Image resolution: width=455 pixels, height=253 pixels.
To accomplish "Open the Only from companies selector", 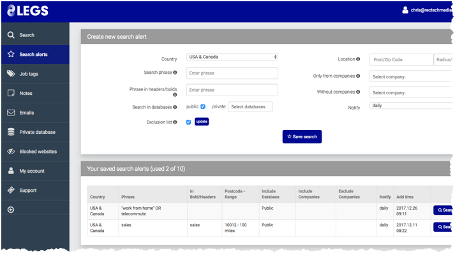I will 411,76.
